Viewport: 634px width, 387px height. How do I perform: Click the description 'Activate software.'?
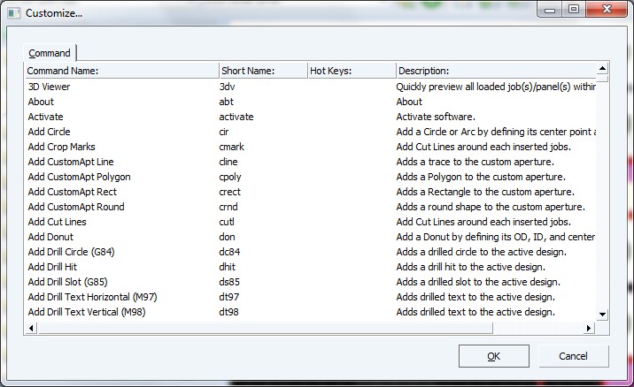click(x=436, y=117)
